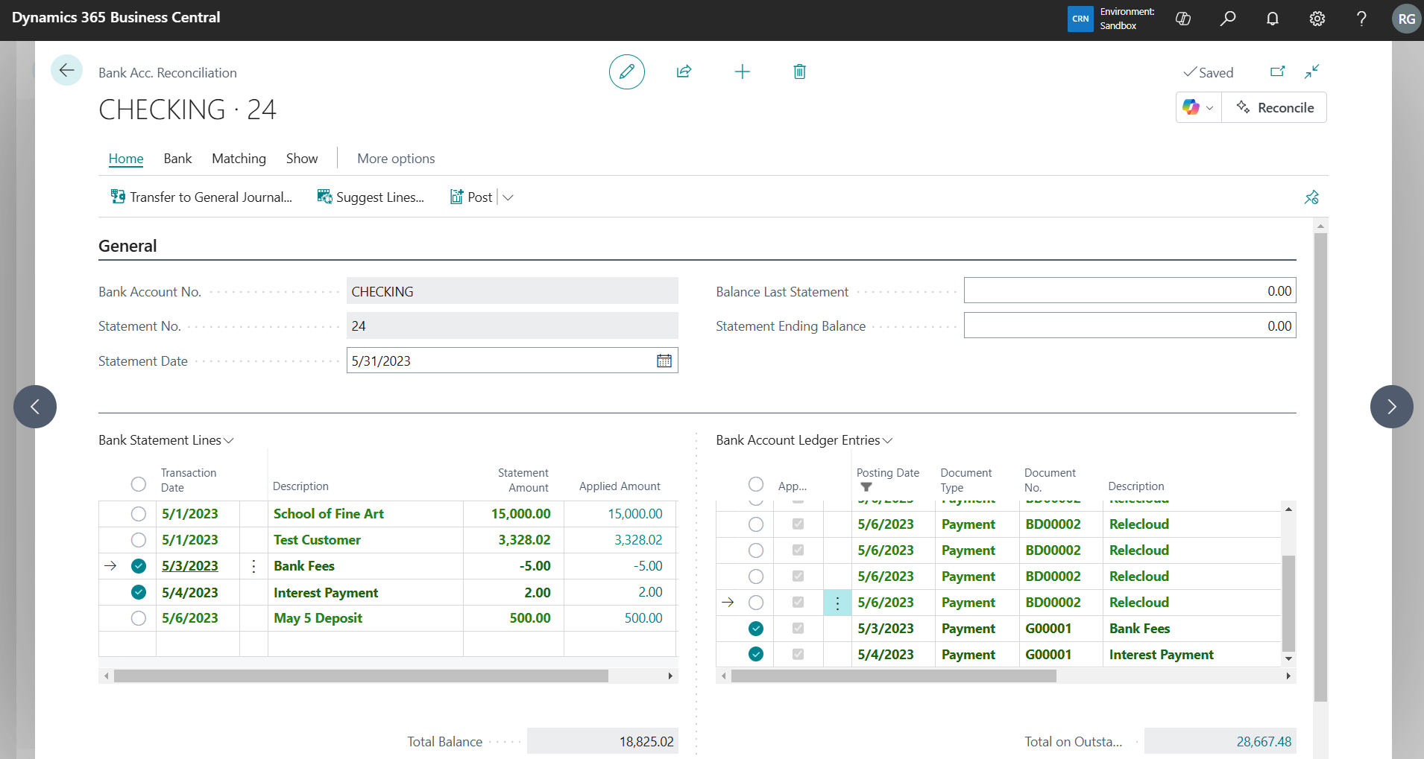1424x759 pixels.
Task: Click Ledger Entries horizontal scrollbar
Action: click(x=893, y=676)
